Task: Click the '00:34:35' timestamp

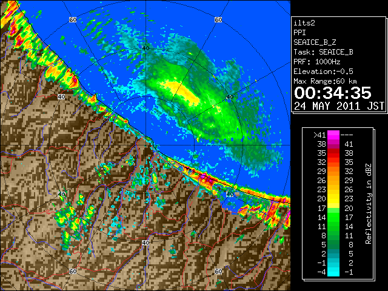Action: (333, 93)
